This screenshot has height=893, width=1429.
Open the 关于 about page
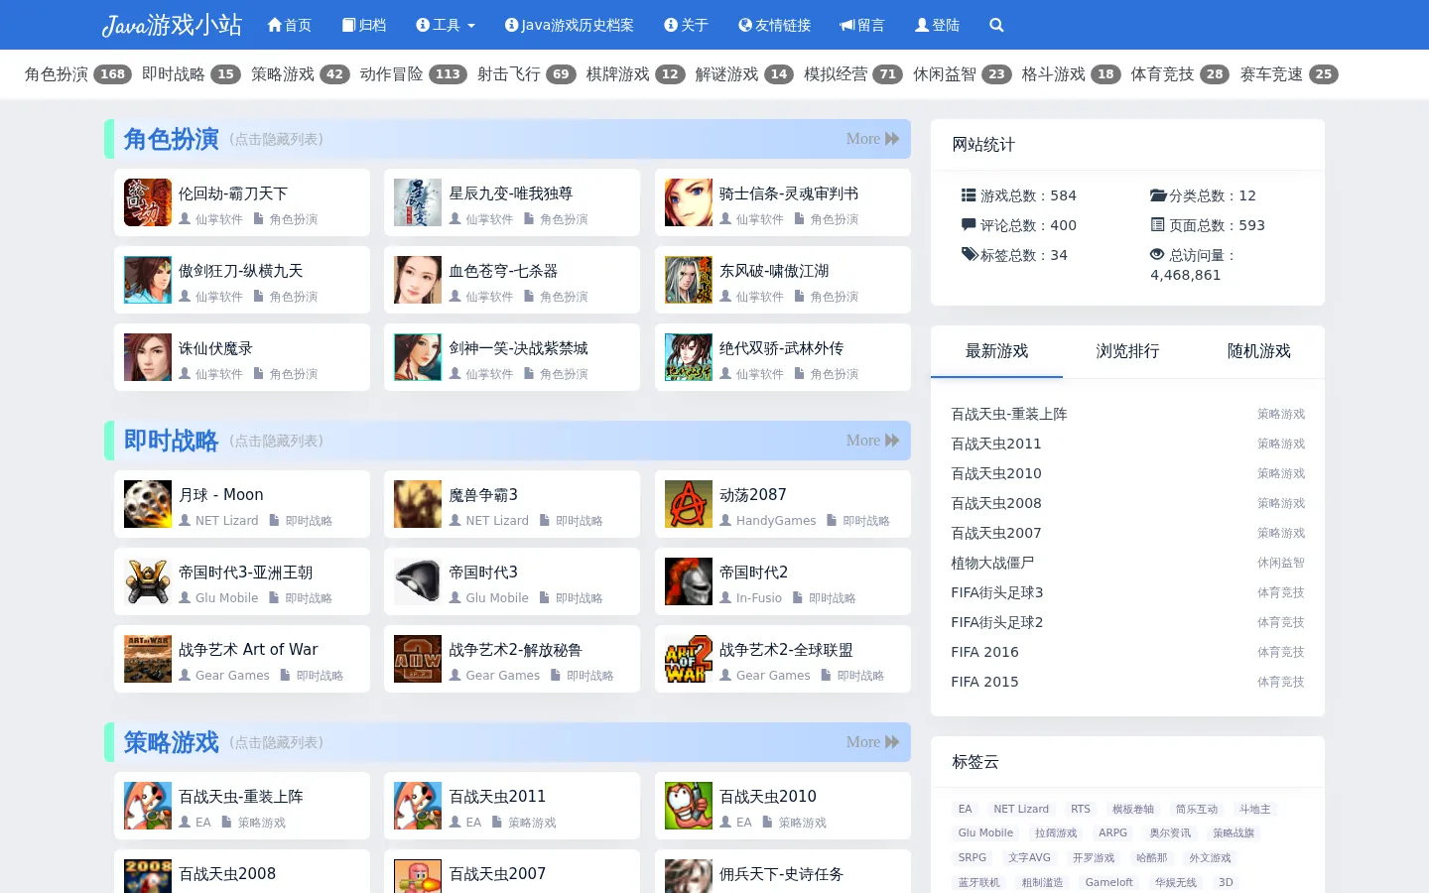687,25
